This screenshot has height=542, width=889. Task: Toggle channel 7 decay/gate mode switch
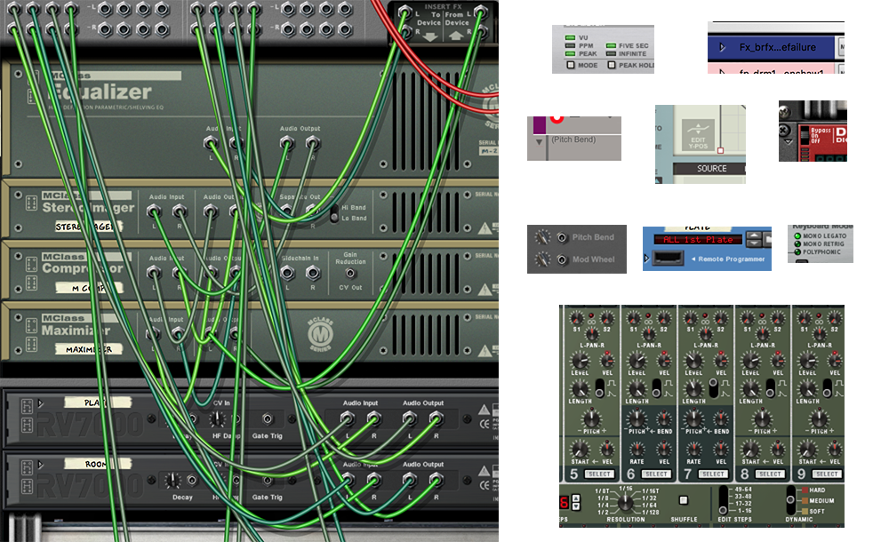pos(714,387)
